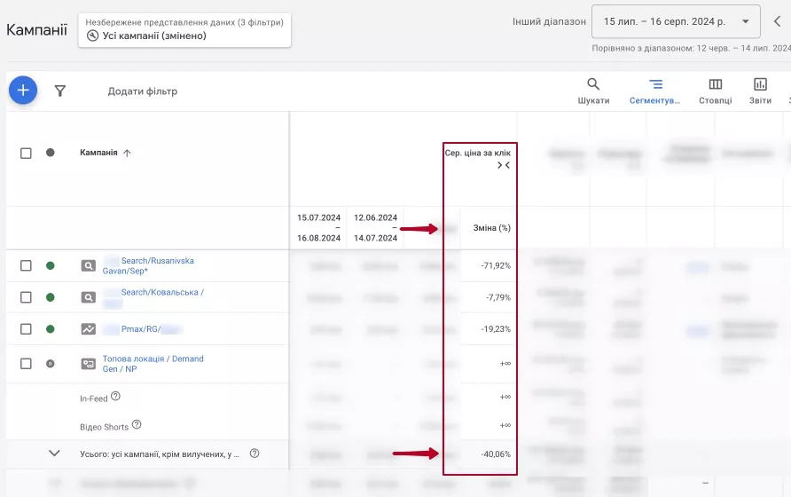Click the +∞ change value in Топова локація row
The height and width of the screenshot is (497, 791).
(x=505, y=364)
